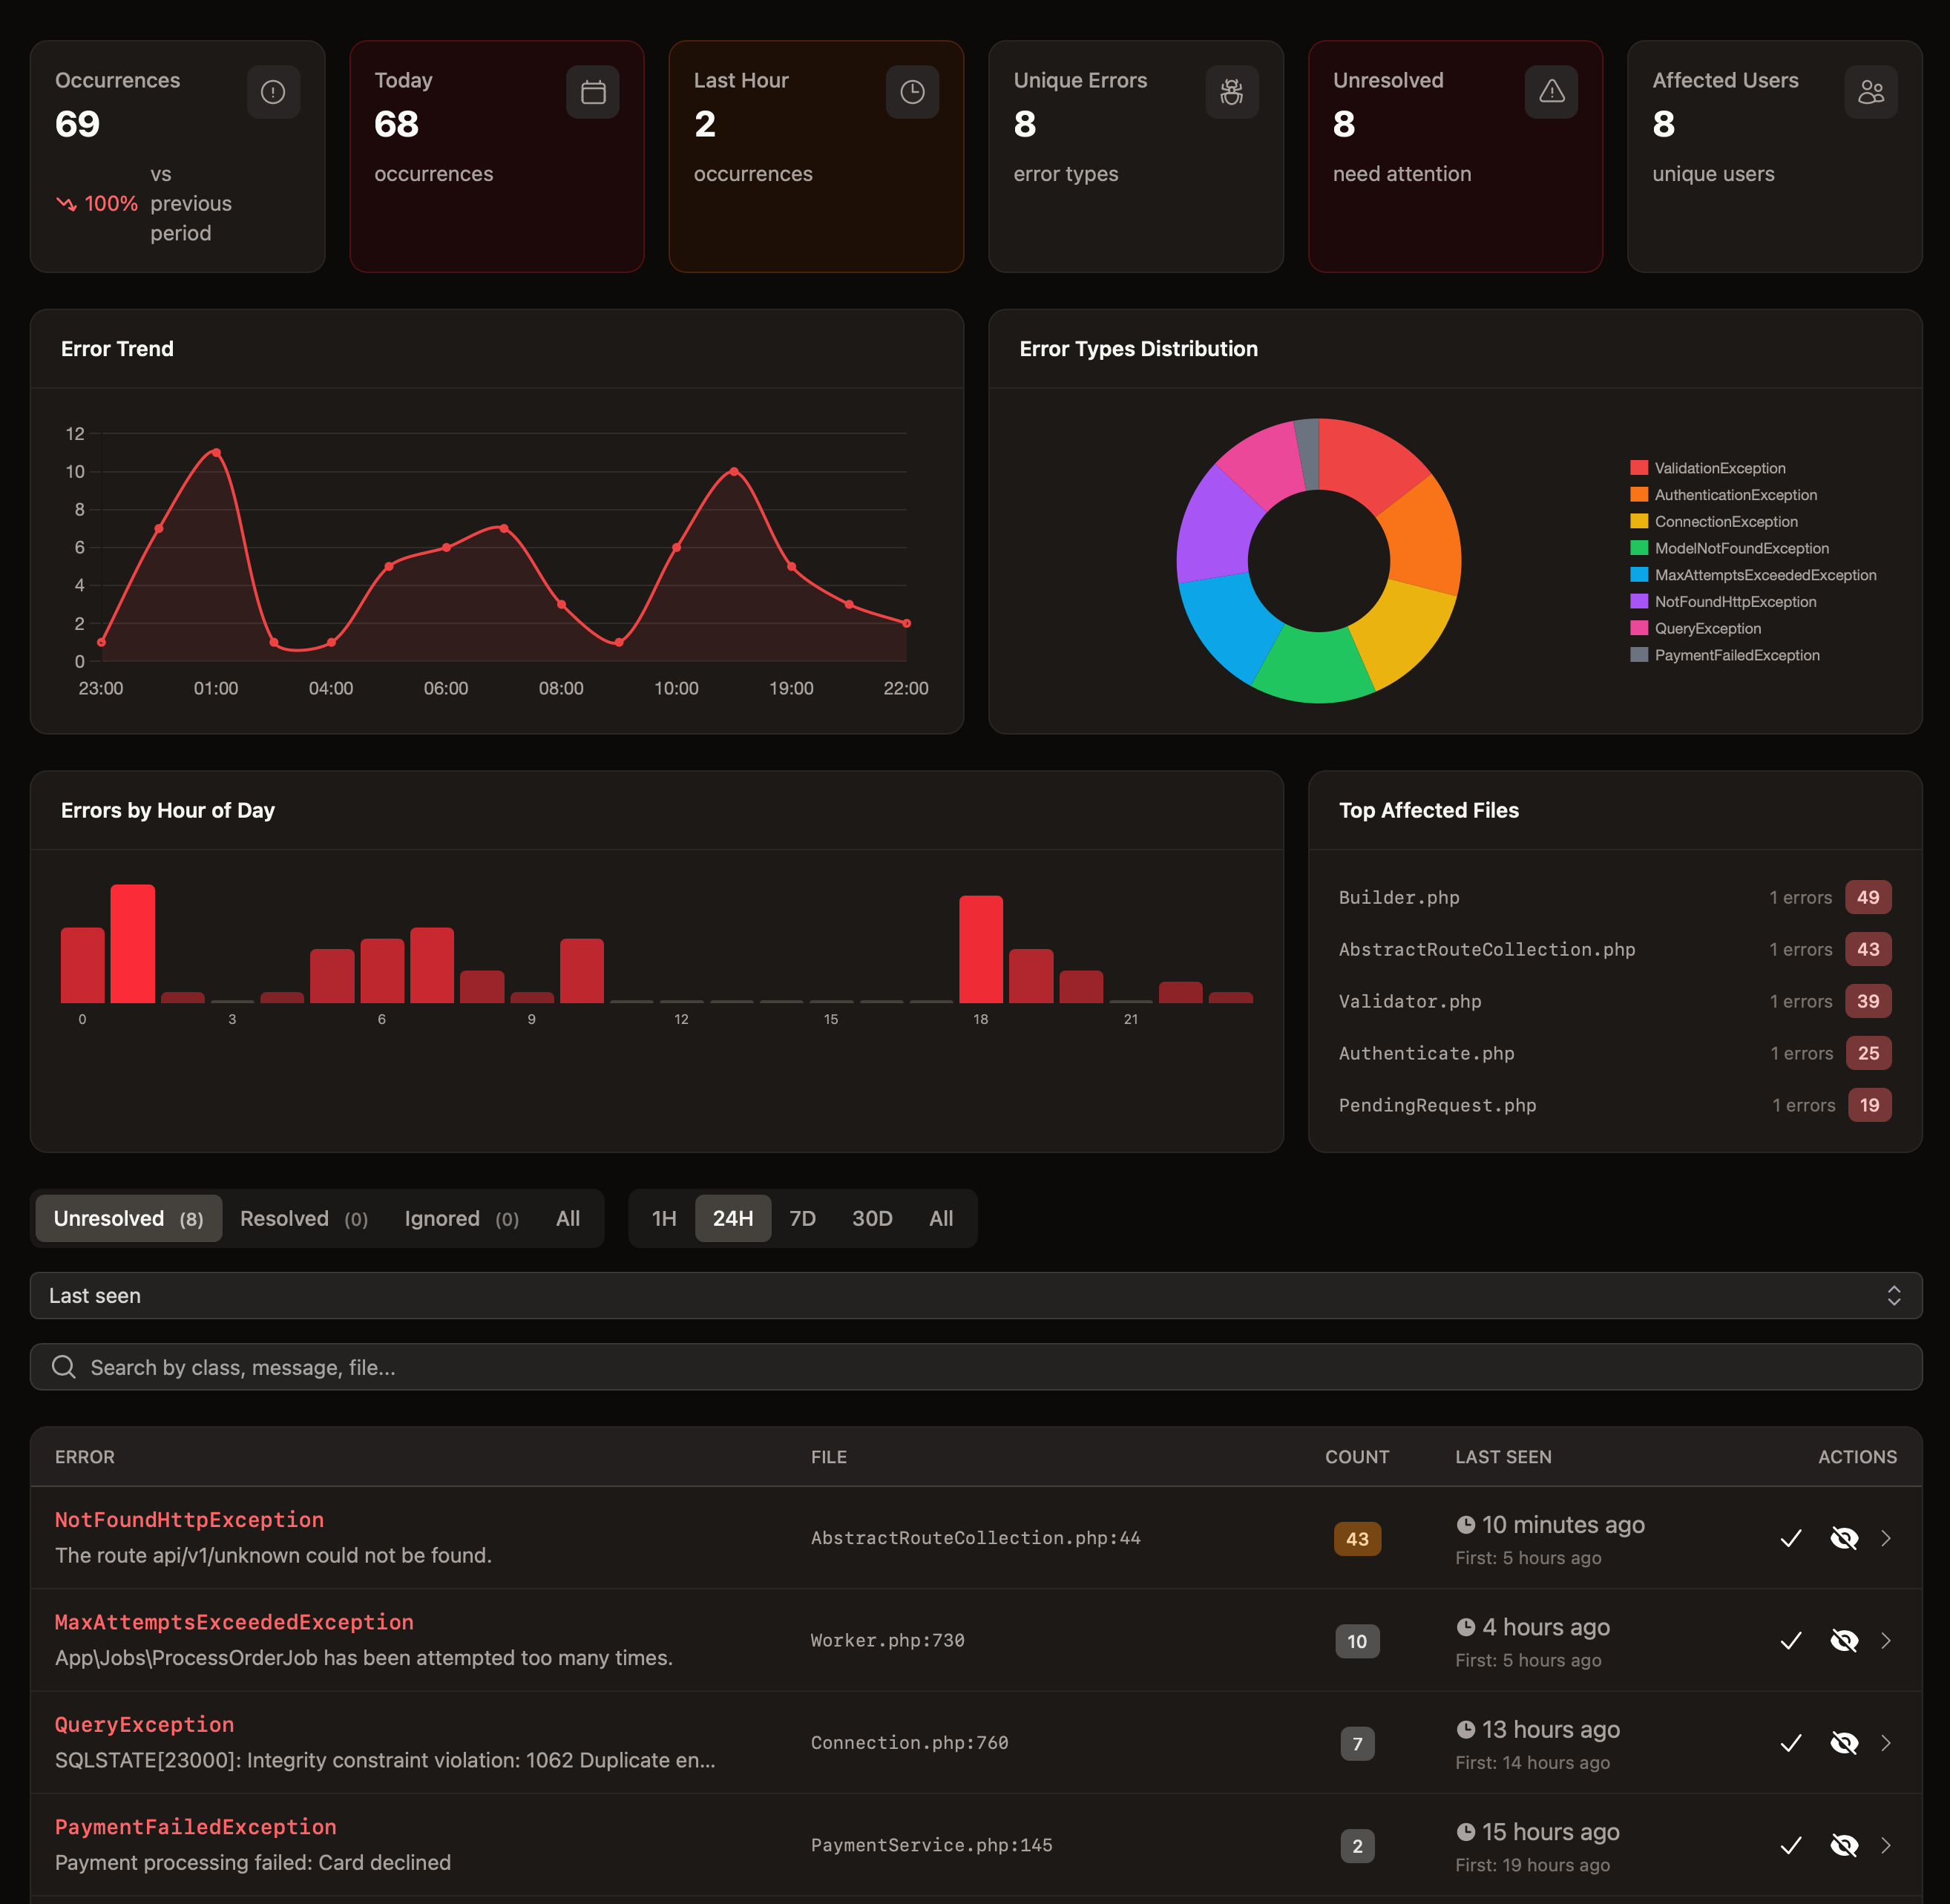This screenshot has width=1950, height=1904.
Task: Click the Occurrences alert circle icon
Action: 273,92
